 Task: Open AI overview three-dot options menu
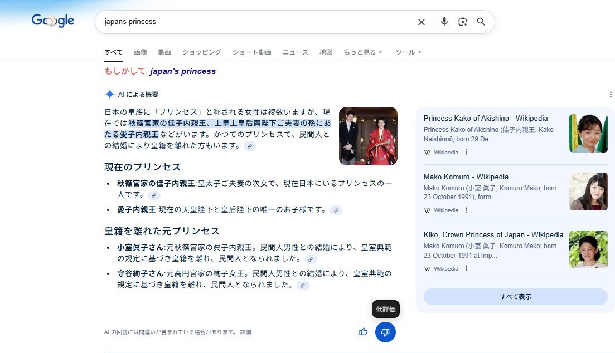[611, 95]
